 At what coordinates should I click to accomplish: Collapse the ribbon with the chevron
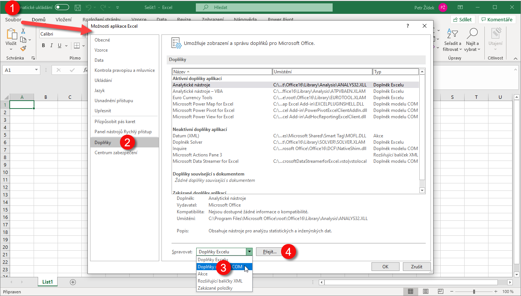tap(515, 58)
